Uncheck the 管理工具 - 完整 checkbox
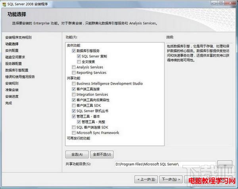 [x=79, y=122]
